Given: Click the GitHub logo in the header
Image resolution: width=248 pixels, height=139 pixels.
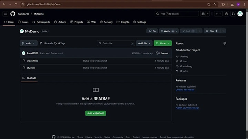Looking at the screenshot, I should pos(13,14).
